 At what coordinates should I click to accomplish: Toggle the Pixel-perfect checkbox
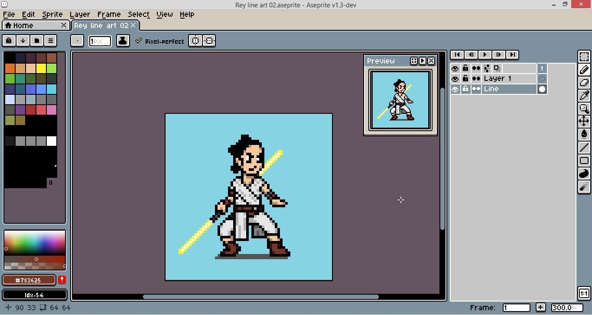coord(159,41)
